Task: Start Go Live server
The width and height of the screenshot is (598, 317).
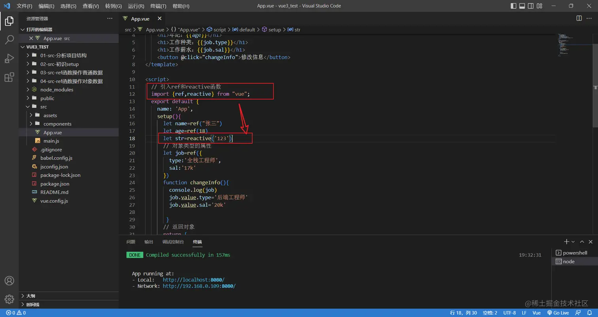Action: coord(558,313)
